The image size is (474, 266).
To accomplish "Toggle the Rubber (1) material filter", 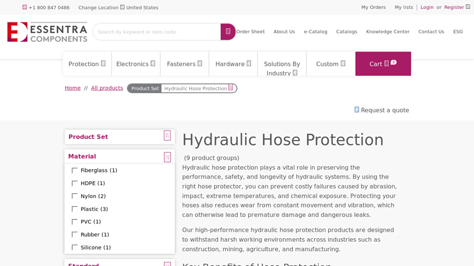I will 75,234.
